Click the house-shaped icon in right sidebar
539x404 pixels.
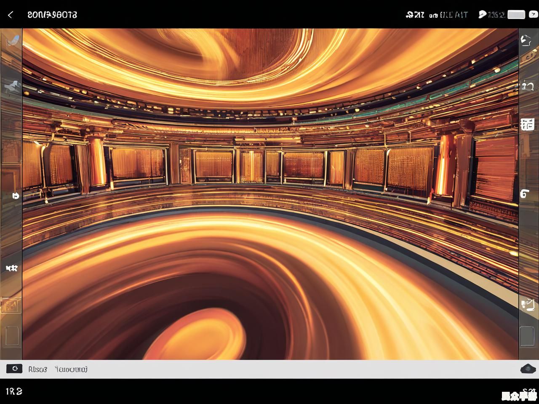pos(526,41)
